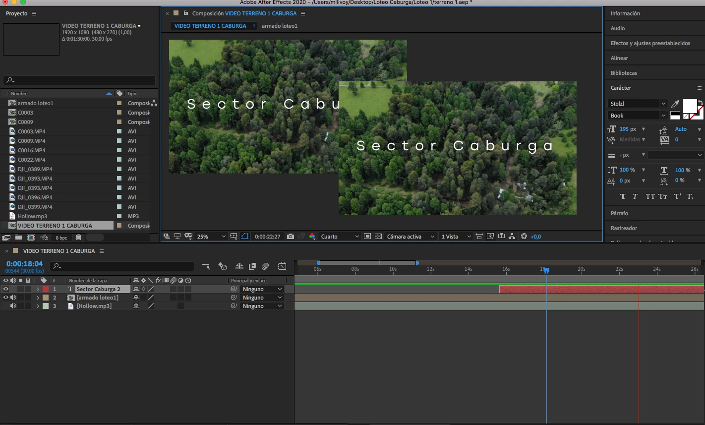Open the Párrafo panel

pos(619,213)
